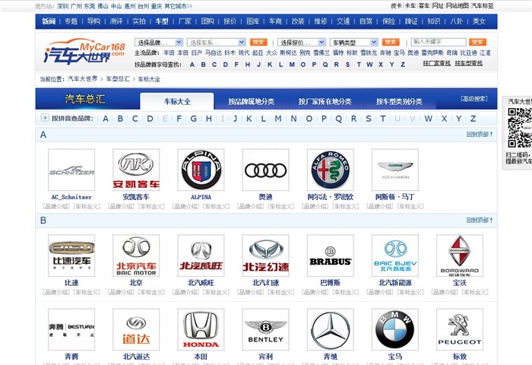Click 回到顶部 in section A

pos(479,135)
